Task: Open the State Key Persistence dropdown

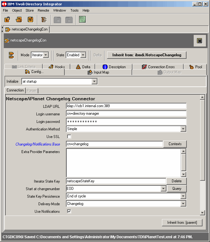Action: pos(183,196)
